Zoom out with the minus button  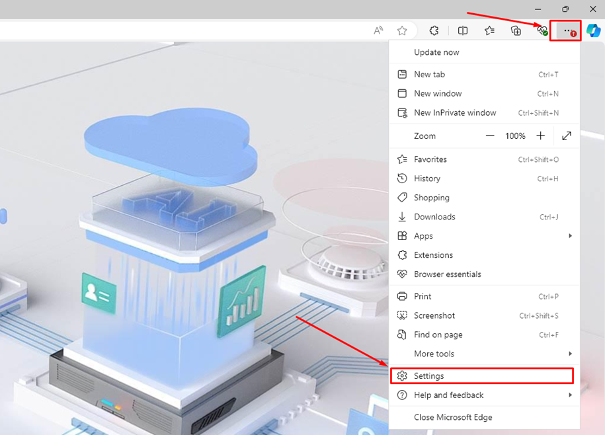point(490,136)
